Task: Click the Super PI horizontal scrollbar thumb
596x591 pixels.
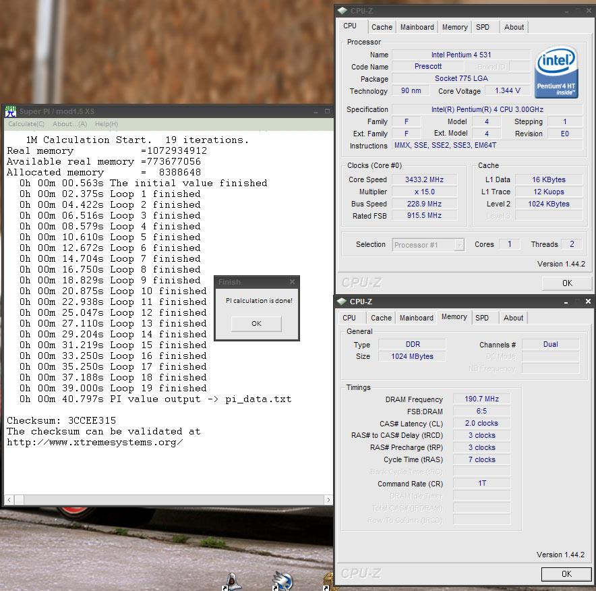Action: [19, 500]
